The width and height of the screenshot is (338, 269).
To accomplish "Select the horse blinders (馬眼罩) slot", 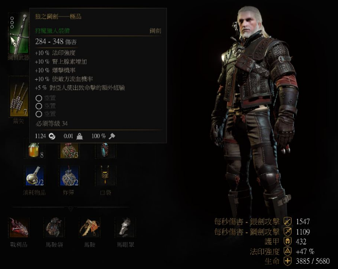I will [126, 228].
